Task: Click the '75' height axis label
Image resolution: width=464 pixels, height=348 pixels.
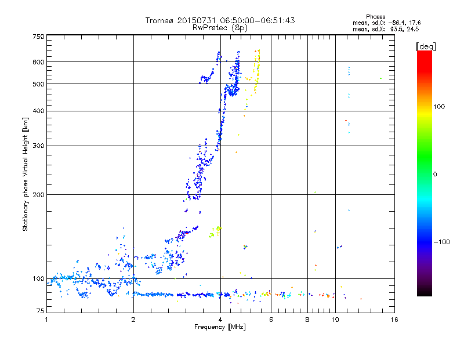Action: [41, 311]
